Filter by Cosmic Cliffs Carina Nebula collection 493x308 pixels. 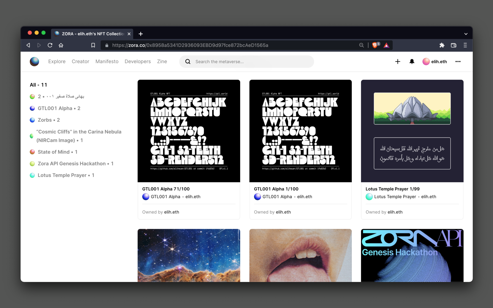(76, 136)
